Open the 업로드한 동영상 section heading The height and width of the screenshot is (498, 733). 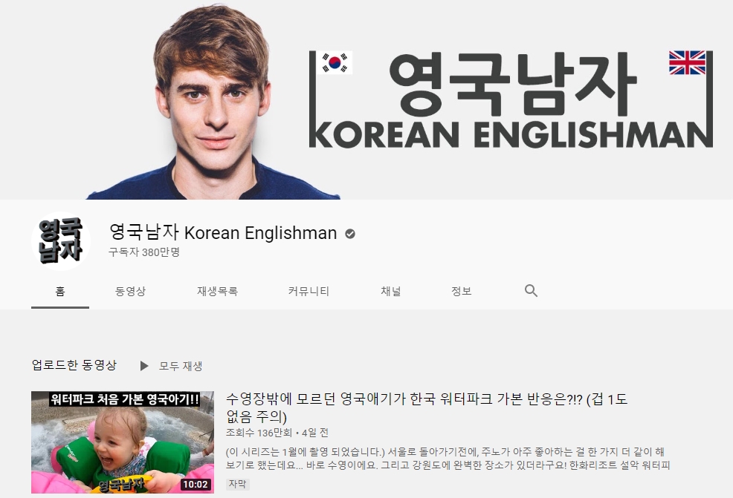(74, 365)
